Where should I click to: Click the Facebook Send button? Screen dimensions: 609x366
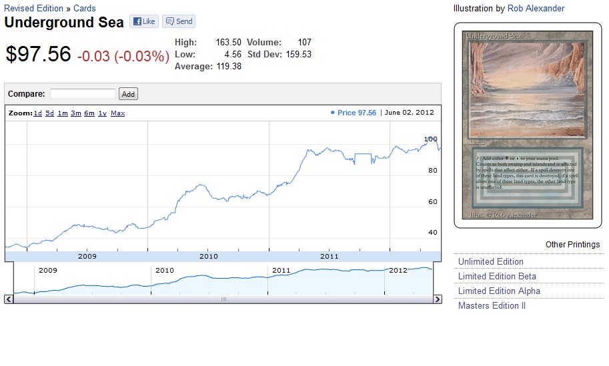click(178, 21)
